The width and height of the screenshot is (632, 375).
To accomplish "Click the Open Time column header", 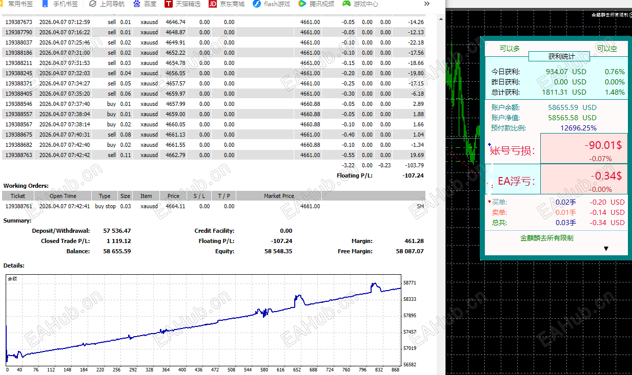I will pos(63,196).
